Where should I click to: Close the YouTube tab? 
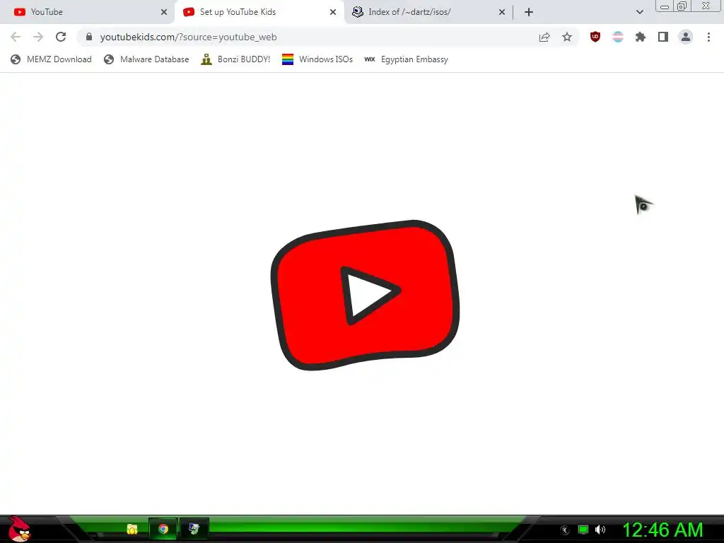164,12
